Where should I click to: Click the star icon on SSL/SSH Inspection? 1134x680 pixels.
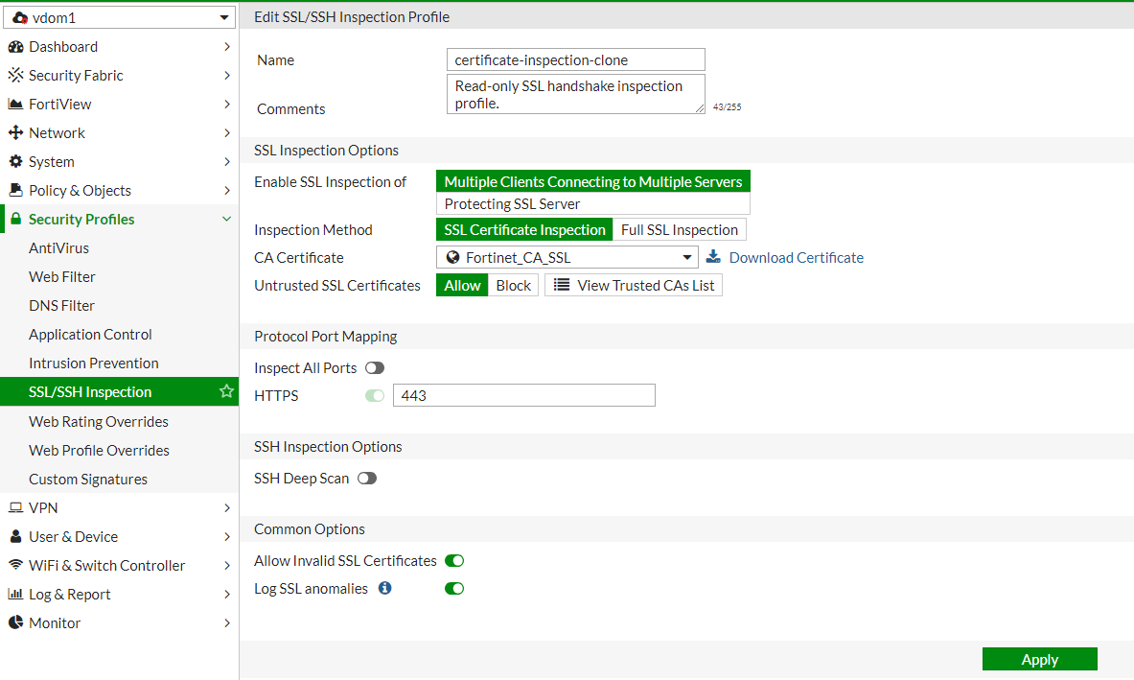(226, 391)
